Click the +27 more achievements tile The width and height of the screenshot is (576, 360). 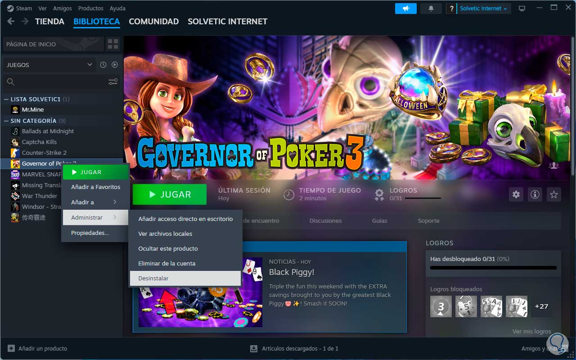click(x=542, y=306)
